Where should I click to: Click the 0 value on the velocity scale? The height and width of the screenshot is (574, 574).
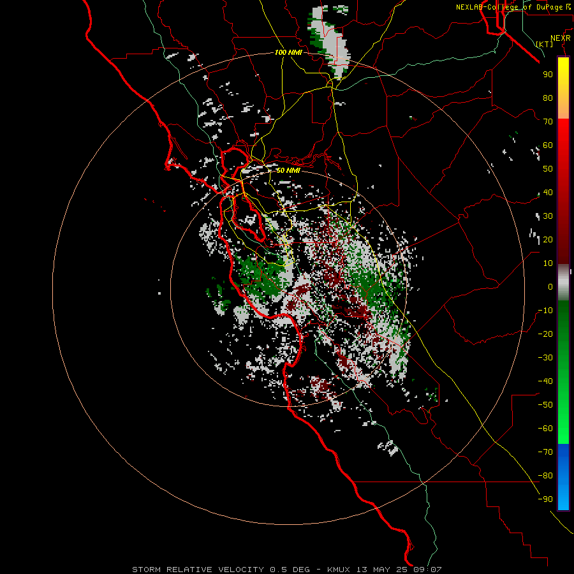click(x=550, y=286)
